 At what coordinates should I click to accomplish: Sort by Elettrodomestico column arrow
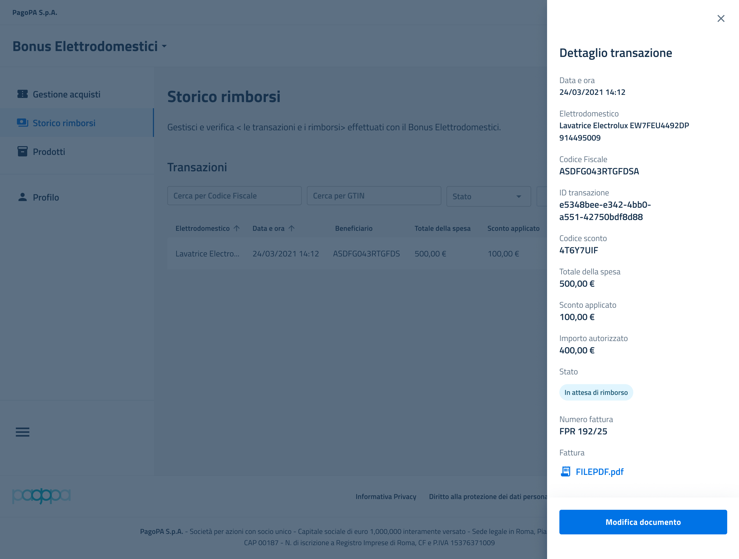[237, 228]
